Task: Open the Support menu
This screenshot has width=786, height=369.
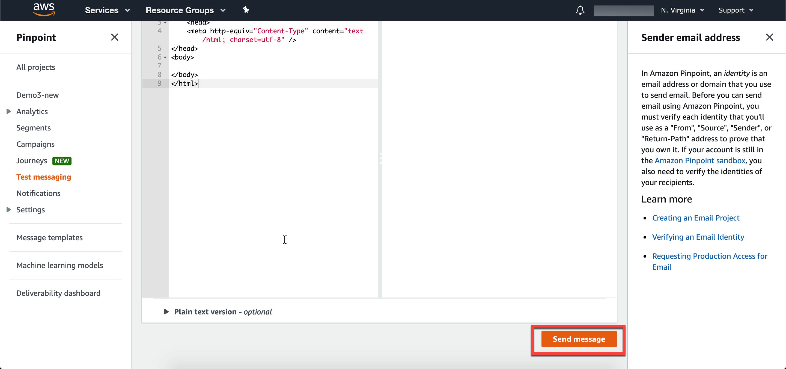Action: tap(736, 10)
